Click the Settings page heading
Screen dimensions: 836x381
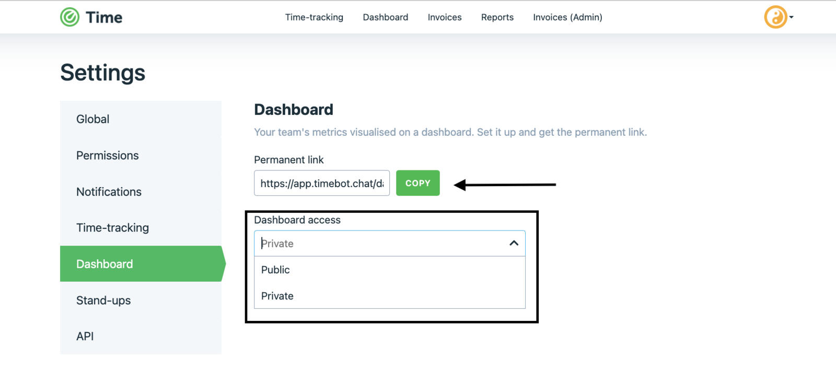point(103,72)
